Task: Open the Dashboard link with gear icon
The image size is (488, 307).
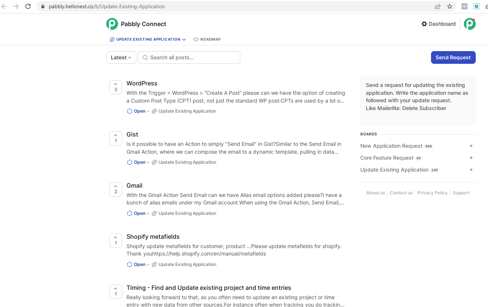Action: (x=438, y=24)
